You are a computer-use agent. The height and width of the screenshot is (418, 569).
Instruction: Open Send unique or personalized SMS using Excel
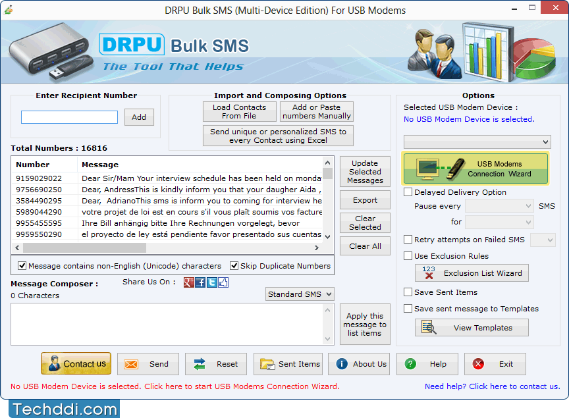pos(278,136)
